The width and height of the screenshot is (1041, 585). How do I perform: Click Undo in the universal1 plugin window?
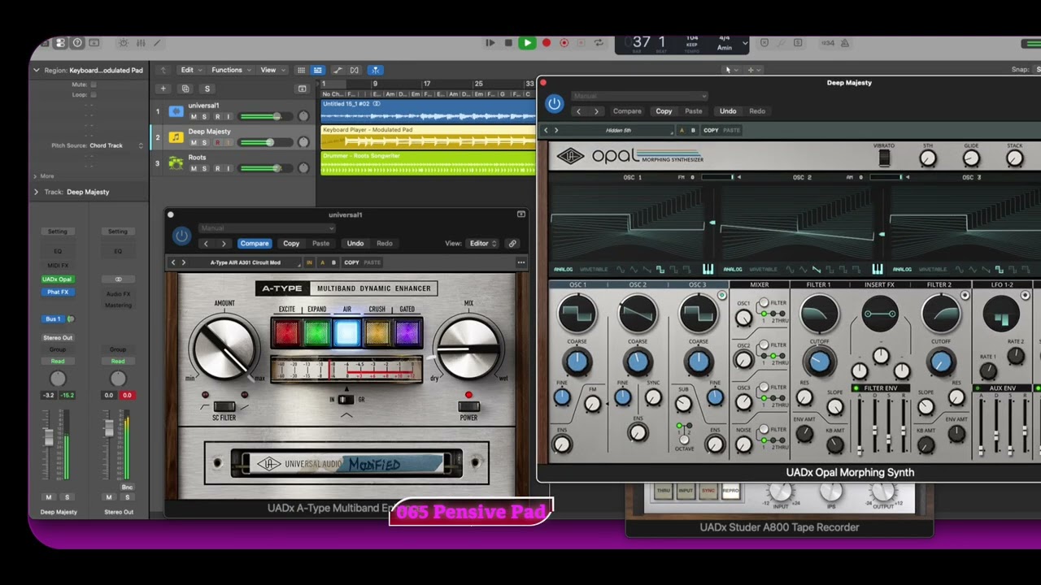355,243
